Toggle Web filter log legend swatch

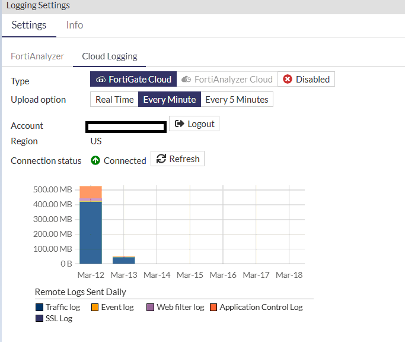click(151, 307)
